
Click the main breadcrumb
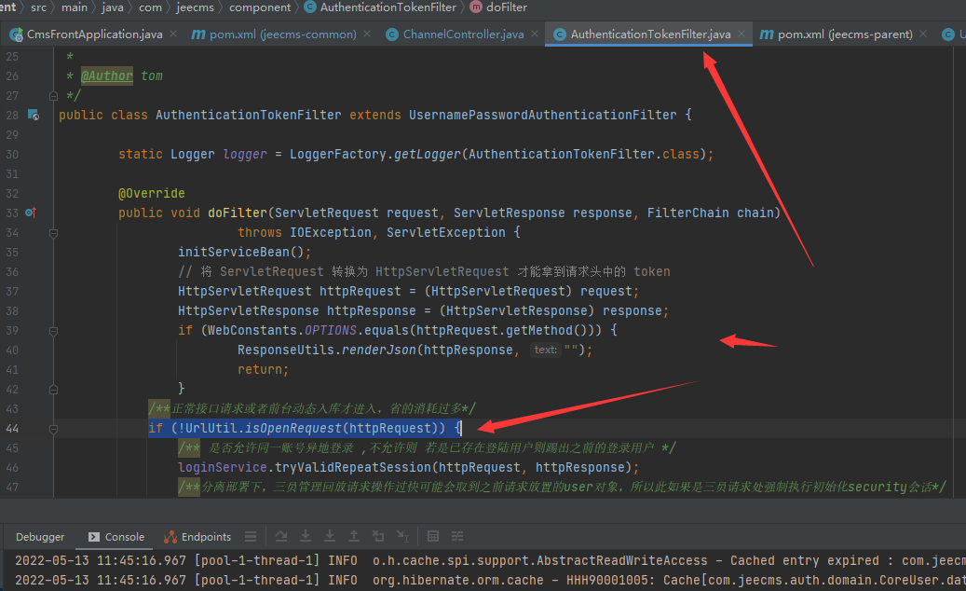(x=75, y=7)
